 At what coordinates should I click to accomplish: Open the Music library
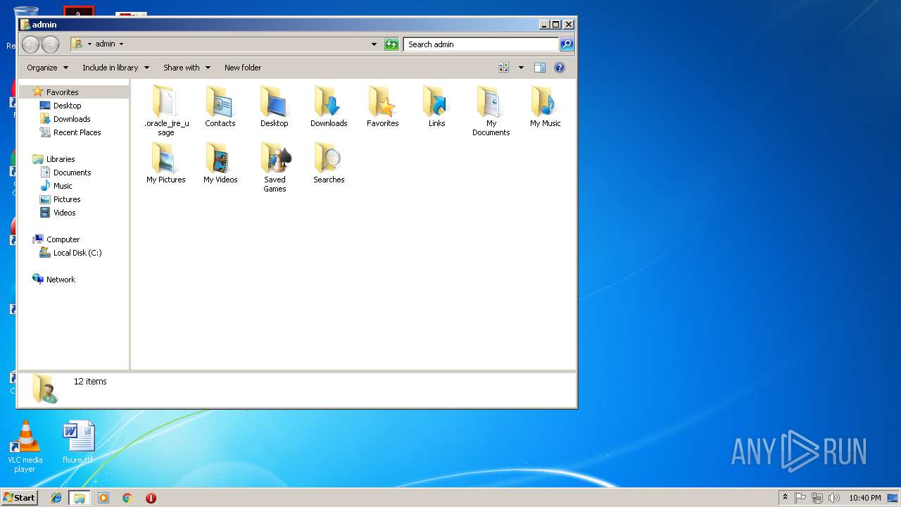(63, 186)
